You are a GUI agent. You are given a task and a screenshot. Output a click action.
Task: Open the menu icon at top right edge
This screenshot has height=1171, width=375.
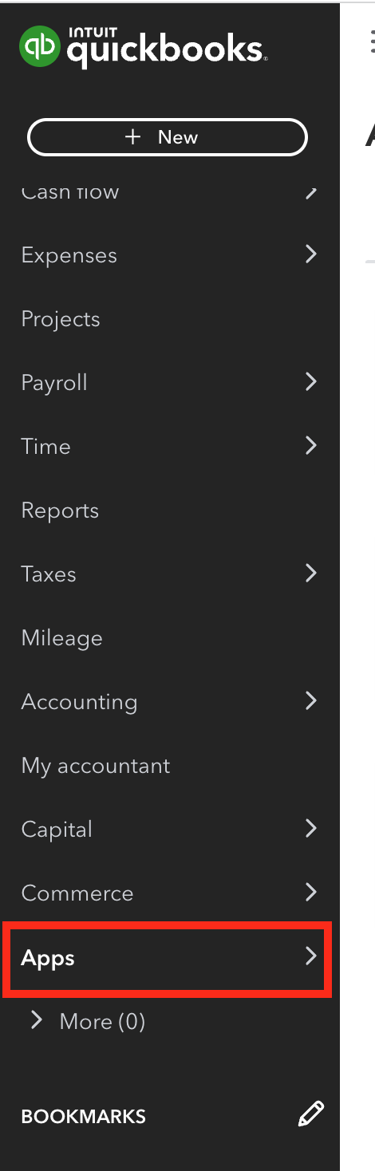371,40
